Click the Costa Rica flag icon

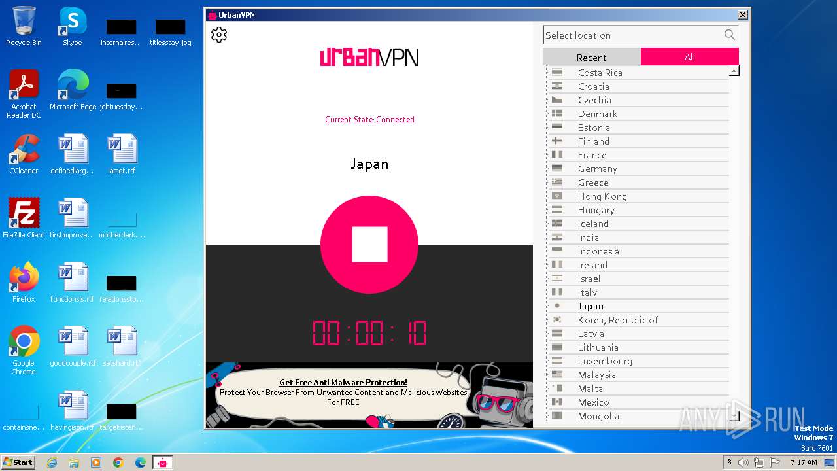(557, 73)
